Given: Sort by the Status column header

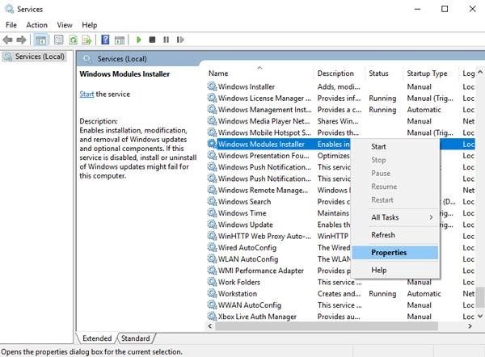Looking at the screenshot, I should (384, 73).
